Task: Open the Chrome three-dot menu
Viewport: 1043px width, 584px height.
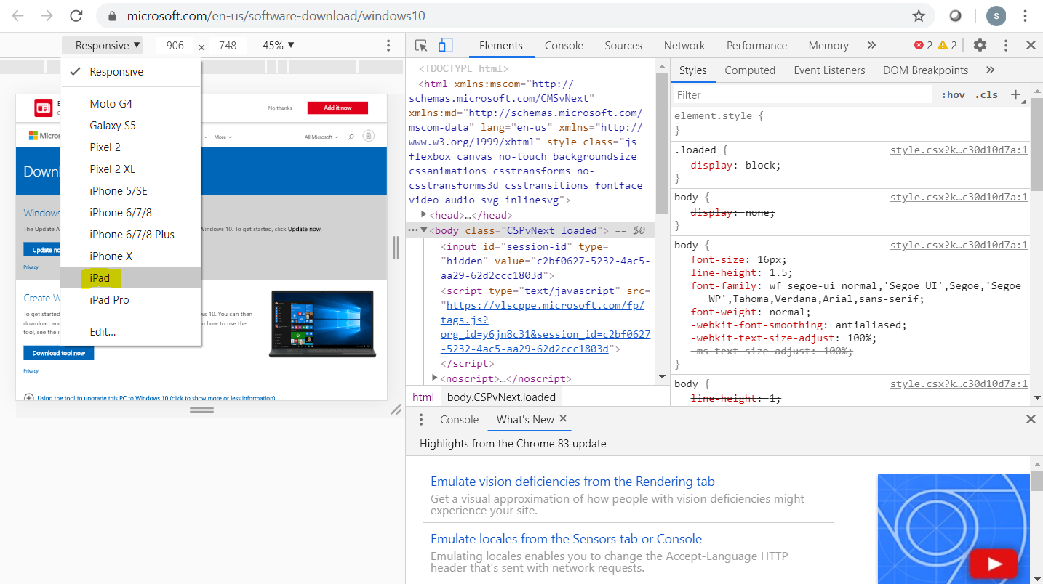Action: 1026,15
